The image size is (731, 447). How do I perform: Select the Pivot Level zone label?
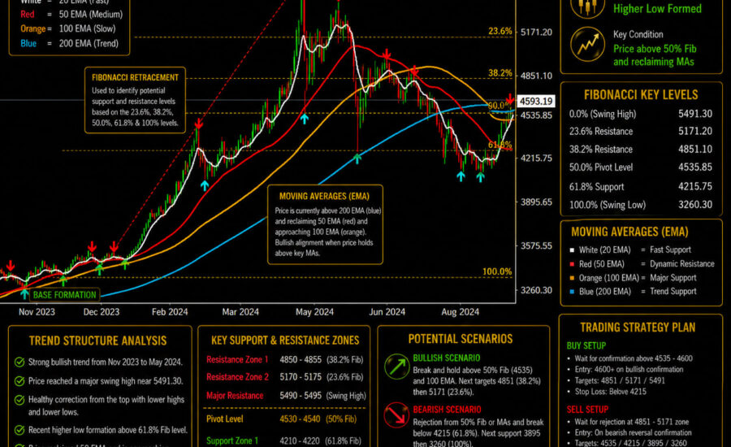point(225,419)
